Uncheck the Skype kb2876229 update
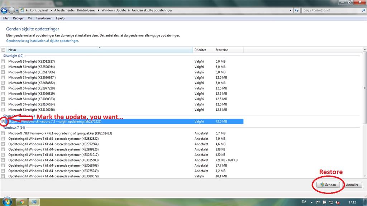 [3, 121]
